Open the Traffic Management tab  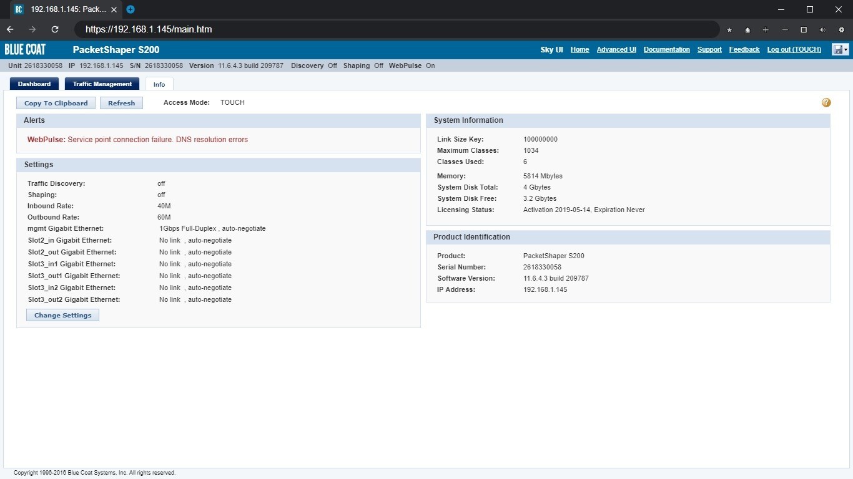coord(102,84)
